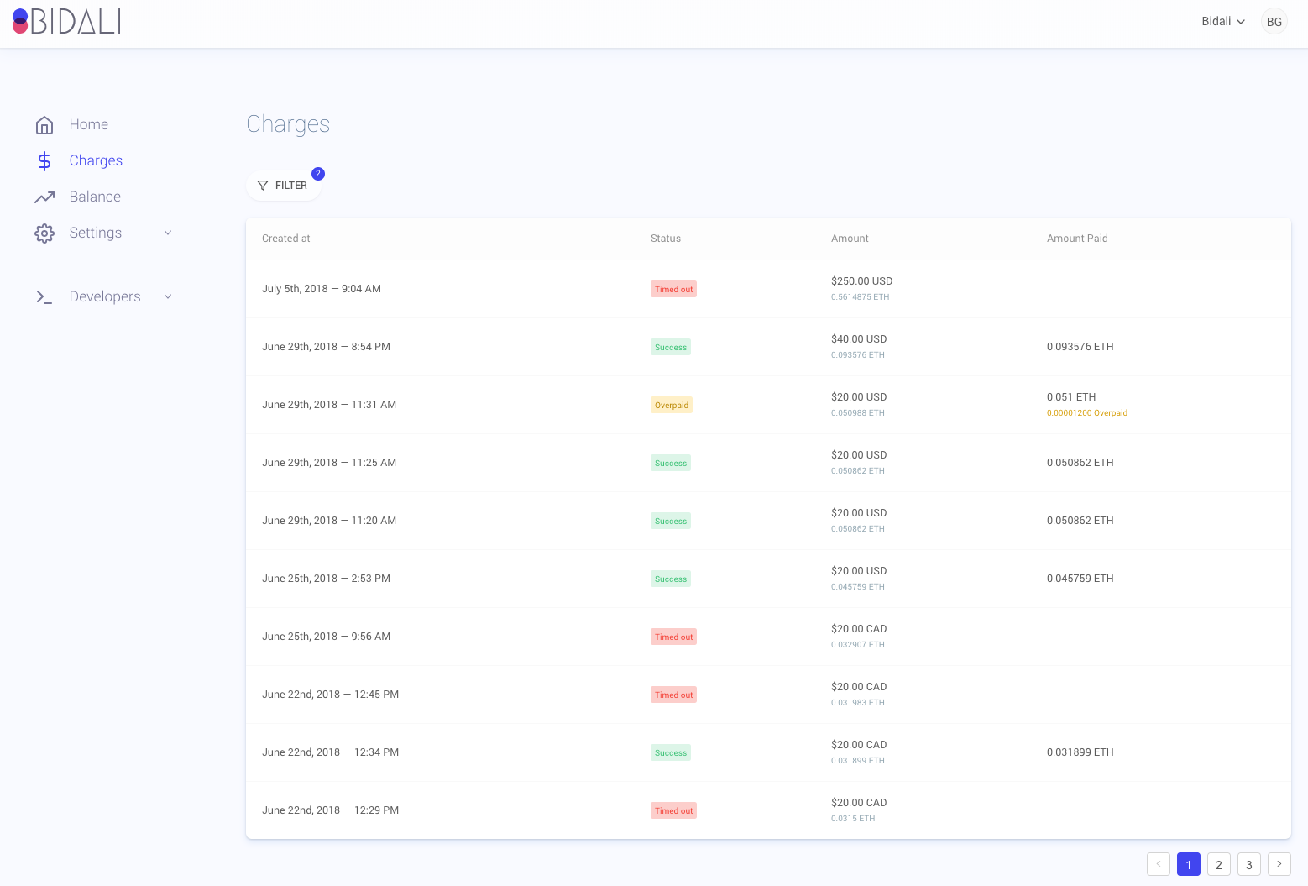1308x886 pixels.
Task: Click the Amount Paid column header
Action: 1077,239
